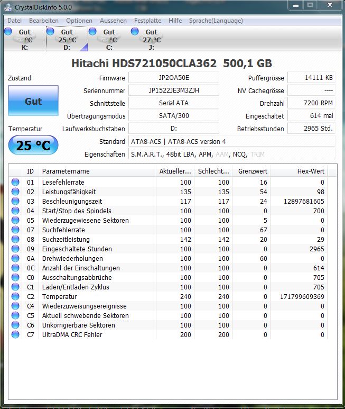Click status orb for Suchzeitleistung row
This screenshot has width=345, height=409.
coord(15,239)
